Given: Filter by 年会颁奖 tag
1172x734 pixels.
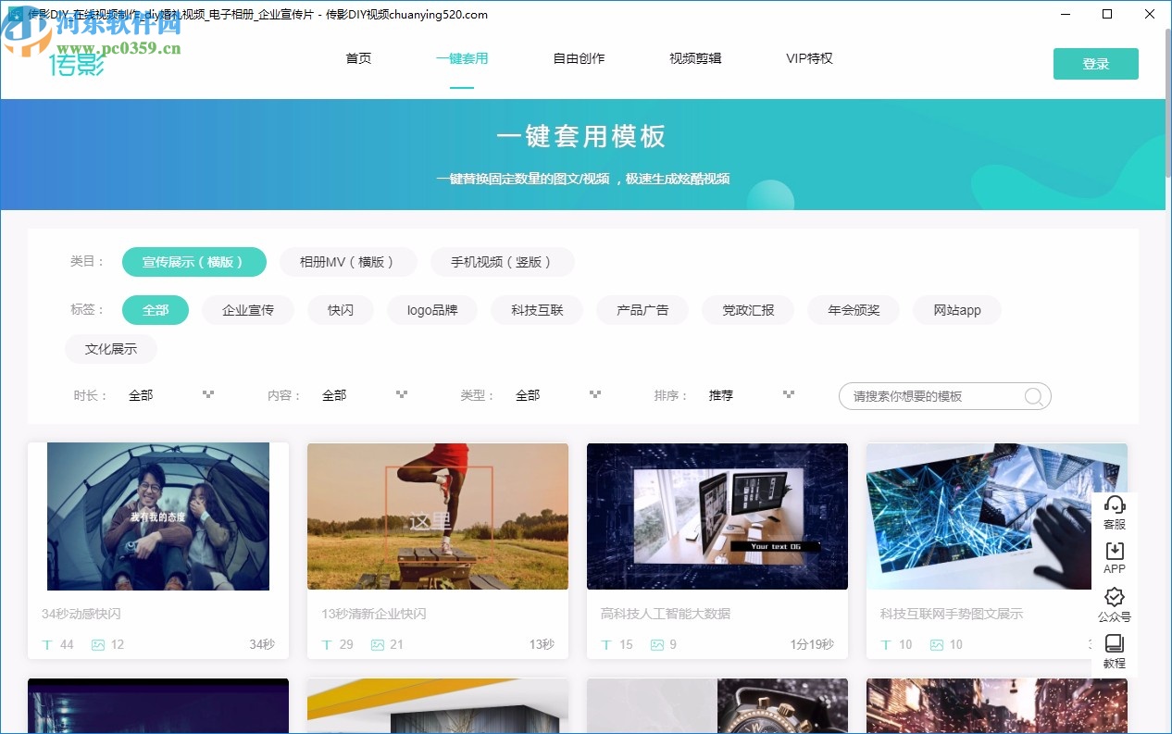Looking at the screenshot, I should pos(854,310).
